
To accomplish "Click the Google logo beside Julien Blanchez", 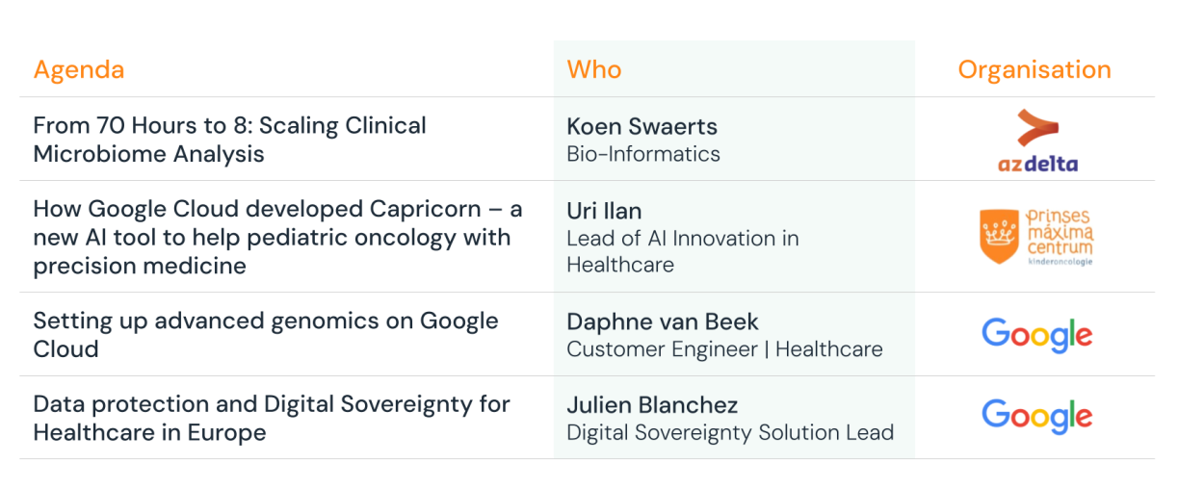I will [1036, 417].
